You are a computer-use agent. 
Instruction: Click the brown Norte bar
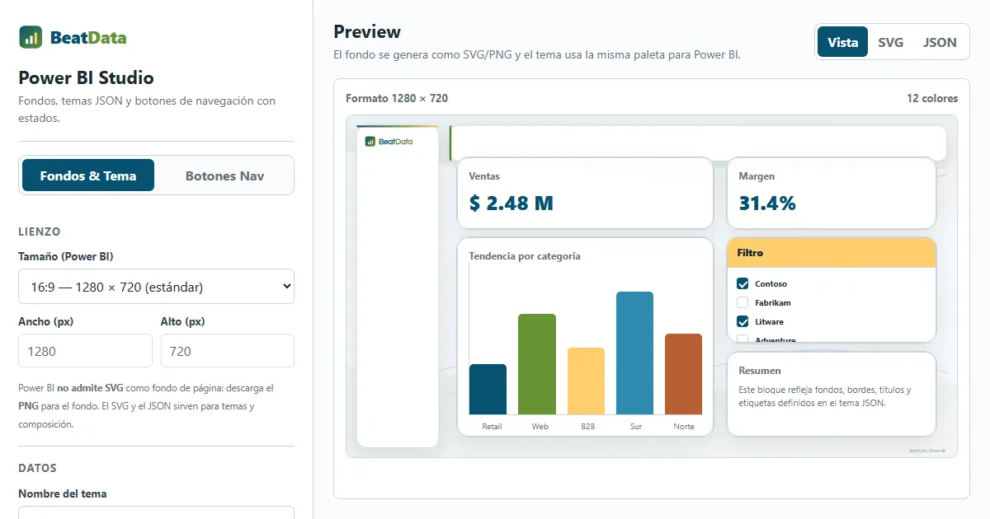tap(683, 374)
